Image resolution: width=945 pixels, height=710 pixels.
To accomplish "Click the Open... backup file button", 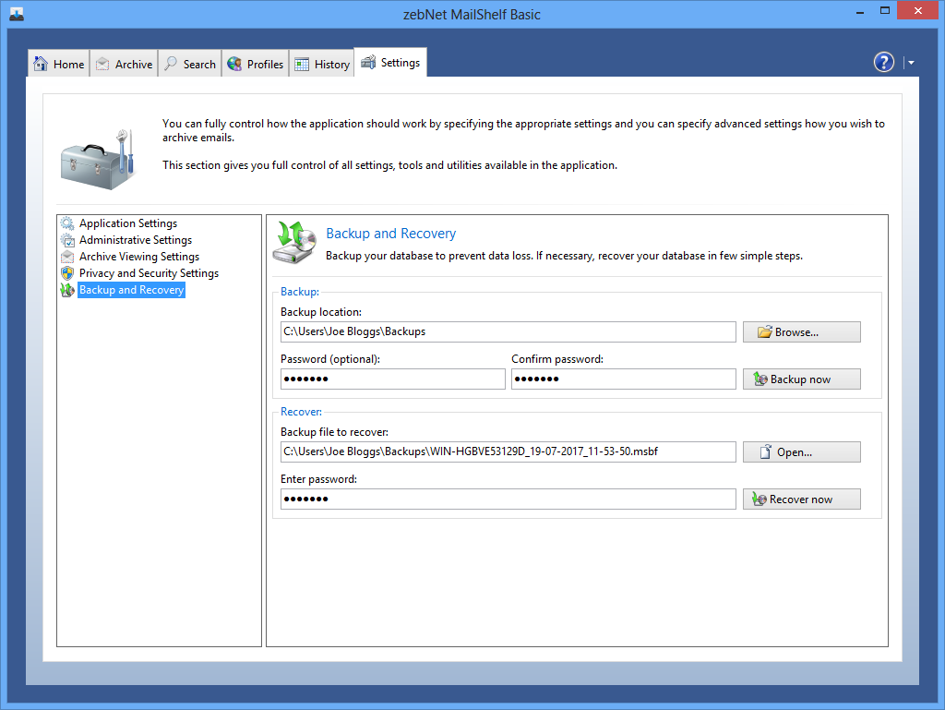I will click(x=801, y=452).
